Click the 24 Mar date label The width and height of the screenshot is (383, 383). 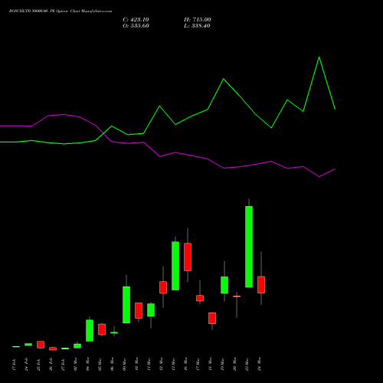point(260,364)
